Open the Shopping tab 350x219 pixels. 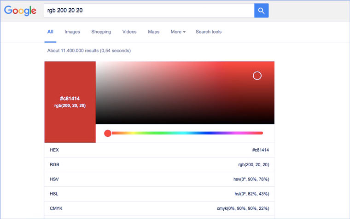point(101,32)
